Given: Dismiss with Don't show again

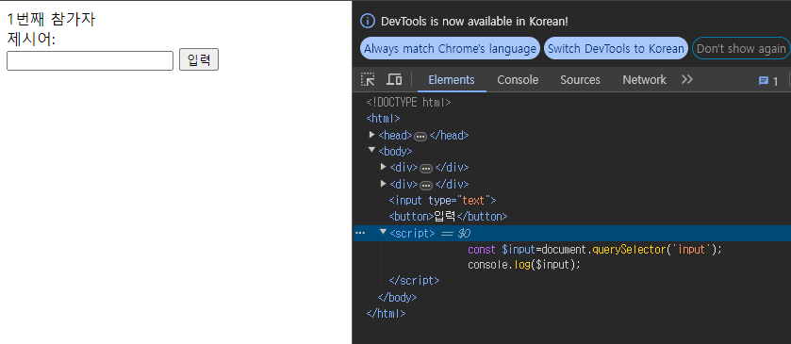Looking at the screenshot, I should coord(741,48).
